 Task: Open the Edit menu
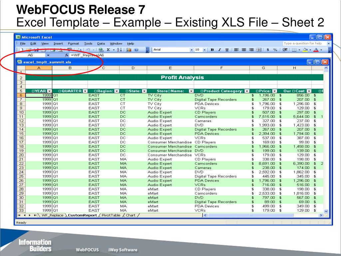pyautogui.click(x=33, y=44)
